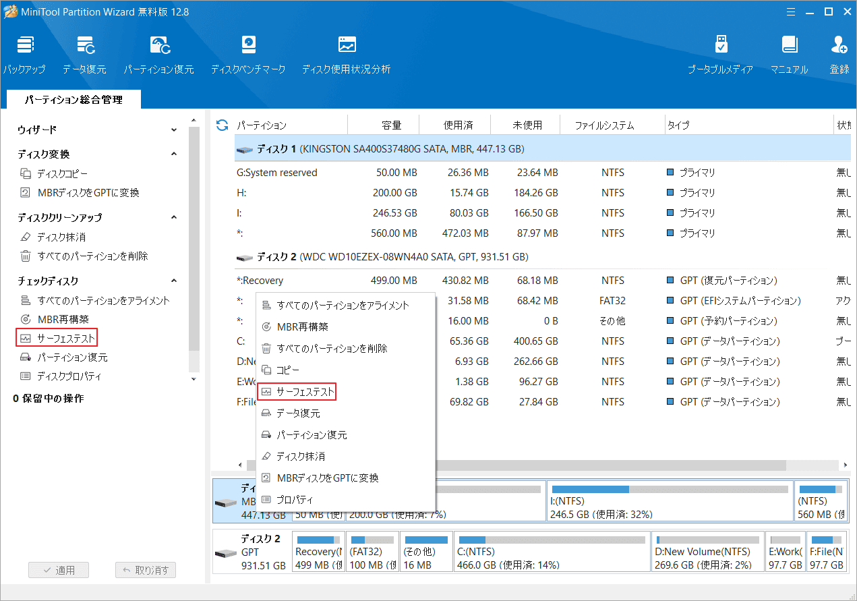Image resolution: width=857 pixels, height=601 pixels.
Task: Sort by 未使用 column header
Action: pos(527,125)
